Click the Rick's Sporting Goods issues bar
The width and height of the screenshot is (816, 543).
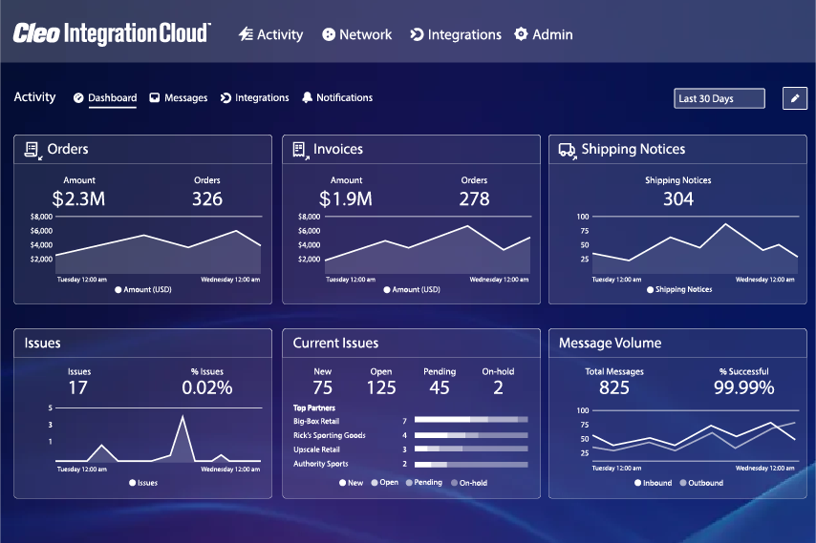pos(471,435)
